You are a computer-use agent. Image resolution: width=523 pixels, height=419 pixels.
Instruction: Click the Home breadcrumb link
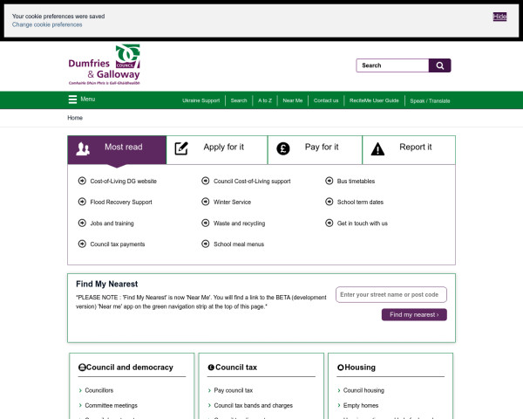pos(75,118)
